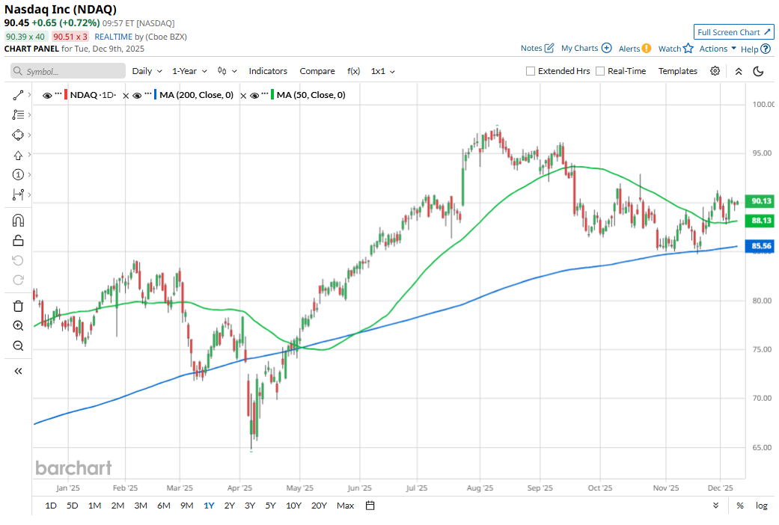Click the Symbol search field
The width and height of the screenshot is (779, 525).
[69, 71]
